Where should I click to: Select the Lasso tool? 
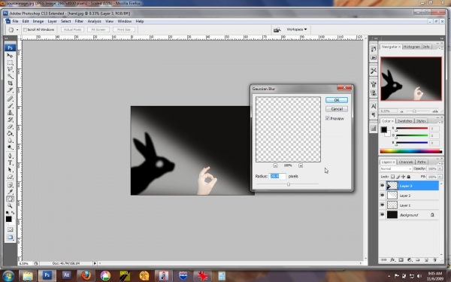tap(10, 69)
